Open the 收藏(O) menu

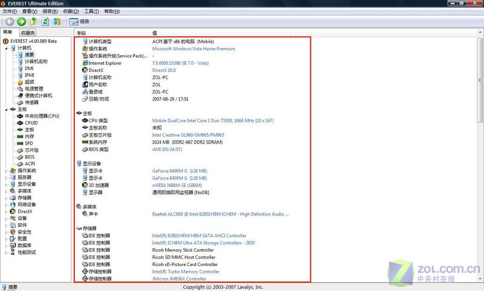point(71,11)
